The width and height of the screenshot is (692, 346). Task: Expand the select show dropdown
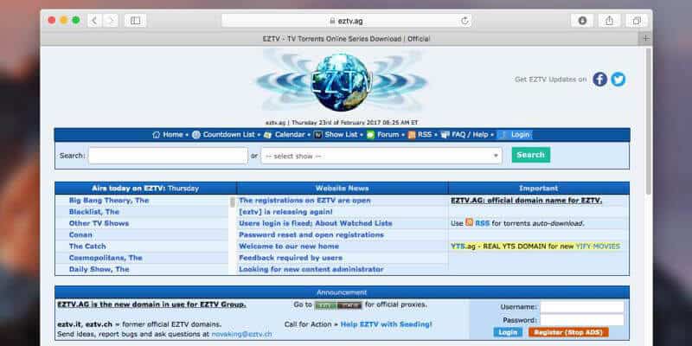coord(381,156)
